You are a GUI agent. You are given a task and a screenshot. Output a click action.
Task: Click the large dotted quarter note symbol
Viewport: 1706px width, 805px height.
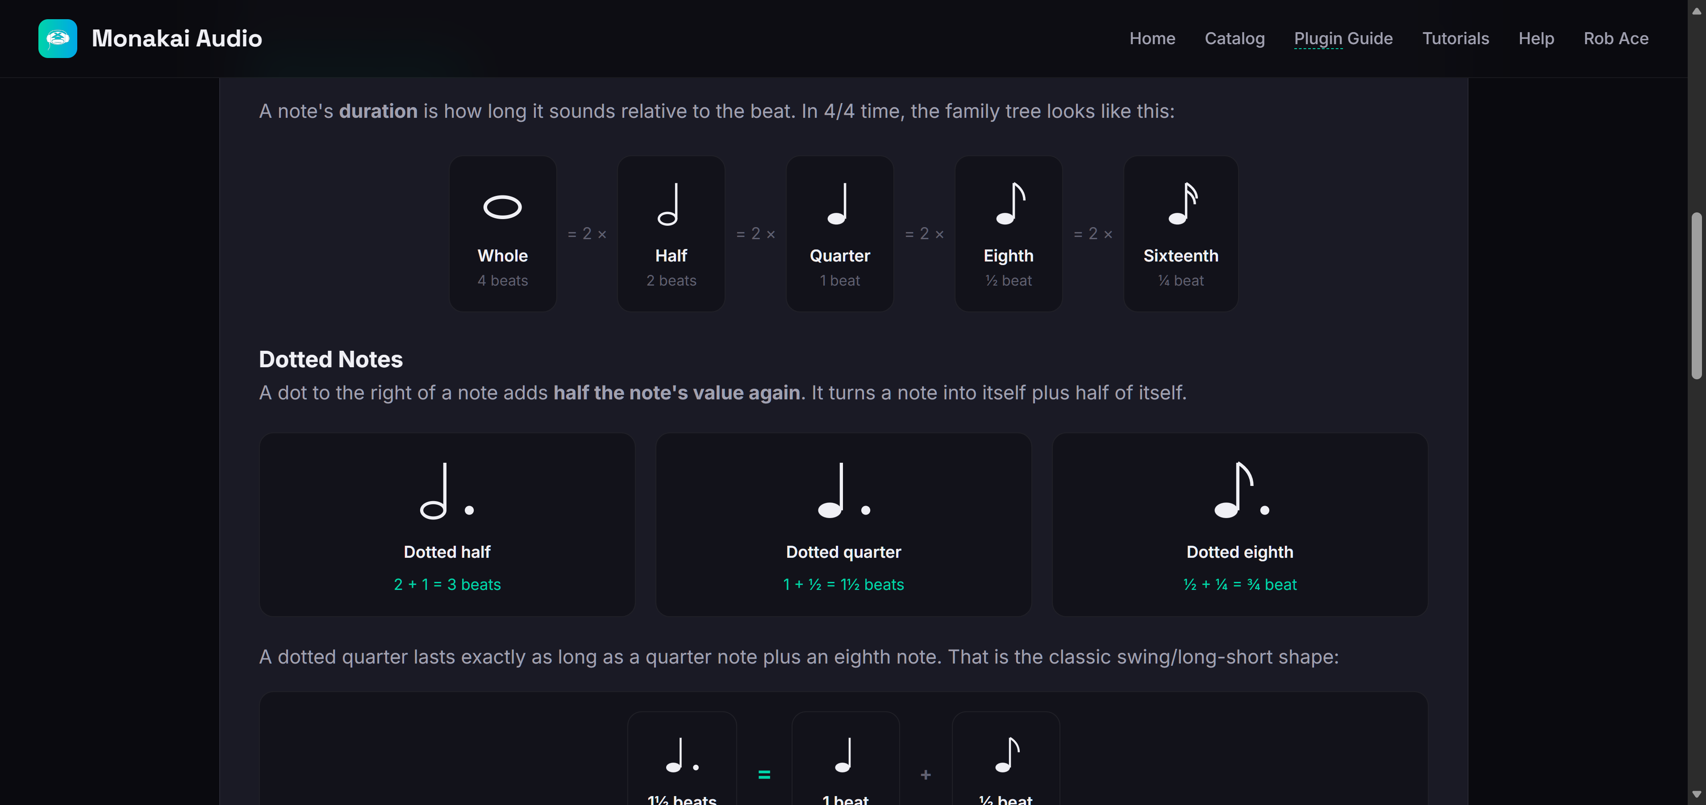point(844,490)
